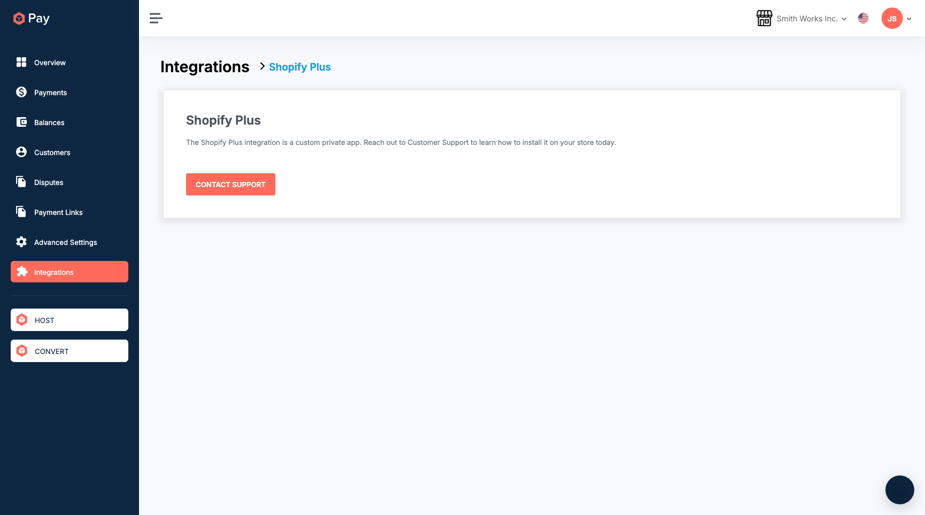The image size is (925, 515).
Task: Switch to the HOST product
Action: coord(70,320)
